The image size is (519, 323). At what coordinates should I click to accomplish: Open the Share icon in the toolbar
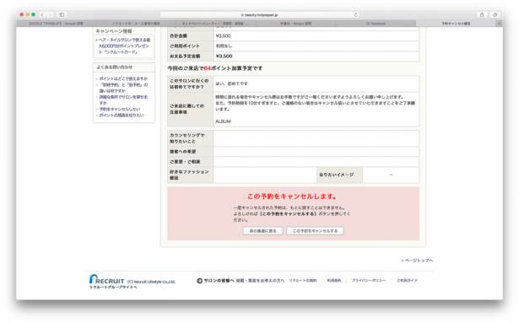click(x=482, y=14)
